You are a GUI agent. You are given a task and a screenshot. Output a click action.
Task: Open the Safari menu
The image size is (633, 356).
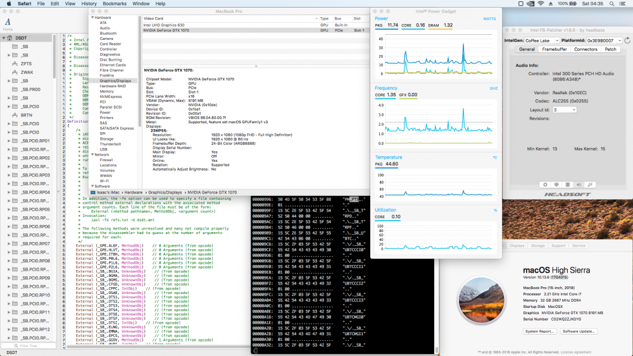pos(24,4)
